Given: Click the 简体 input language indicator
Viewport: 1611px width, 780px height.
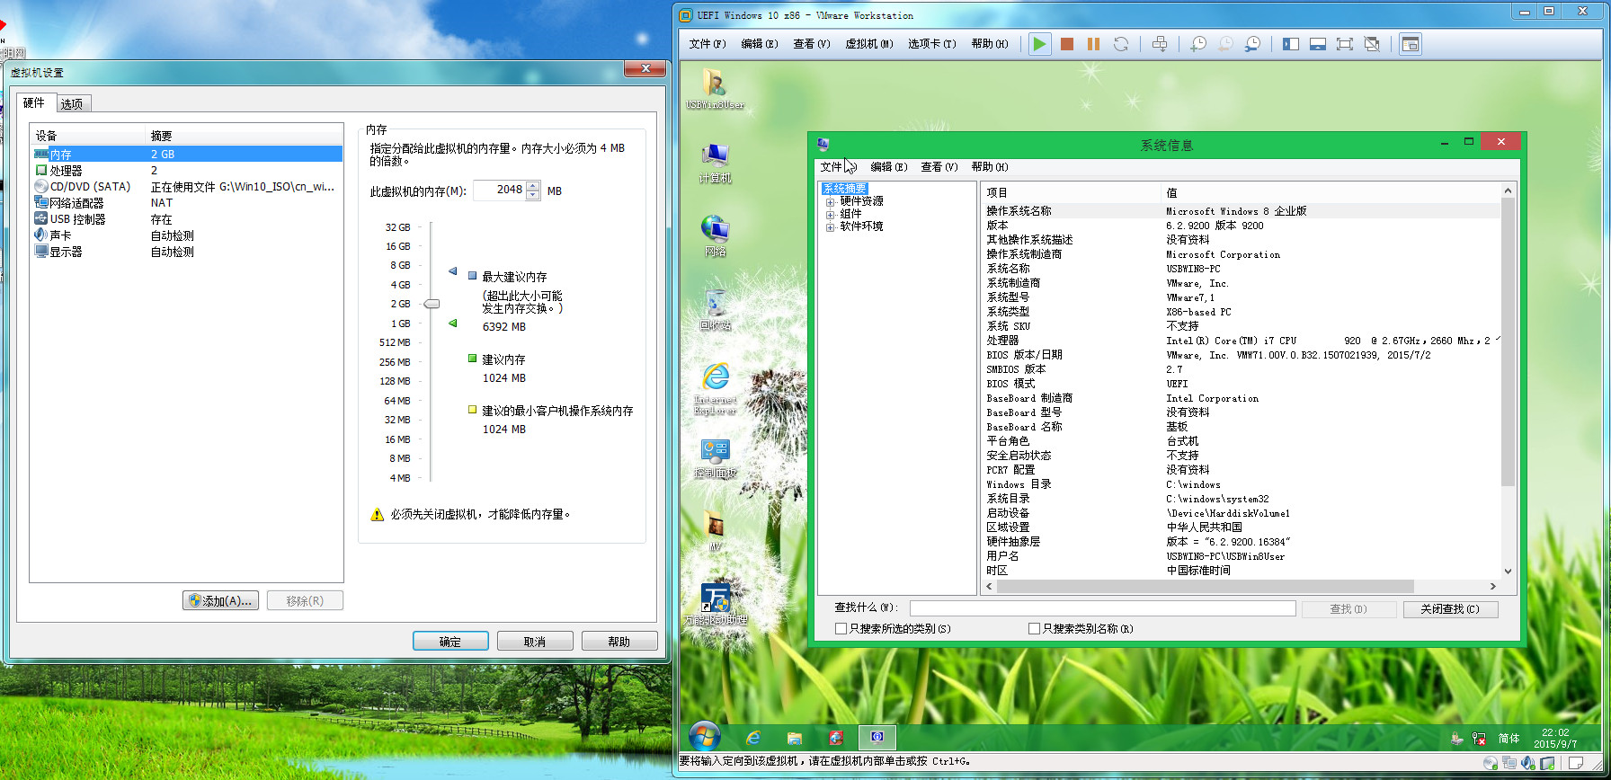Looking at the screenshot, I should click(x=1509, y=739).
